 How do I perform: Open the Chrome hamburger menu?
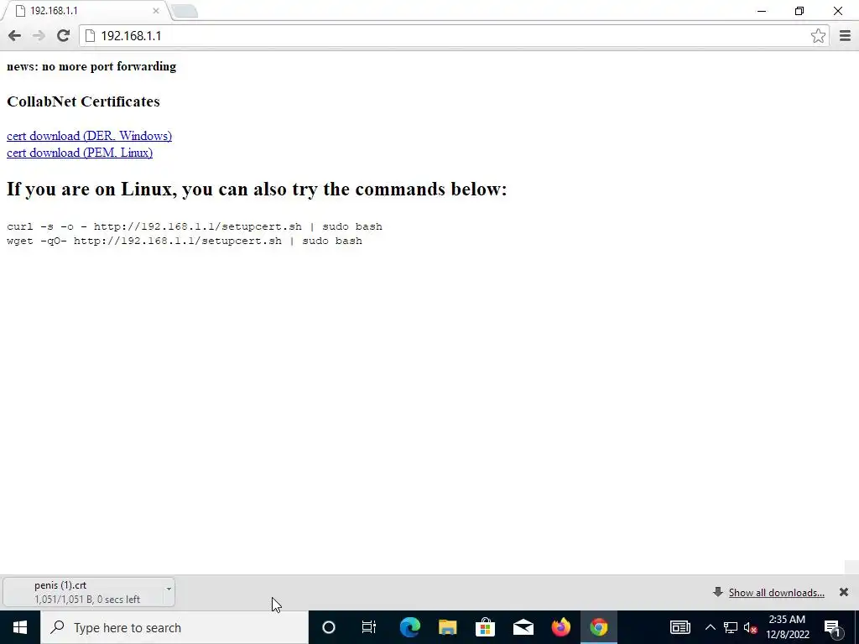click(845, 35)
